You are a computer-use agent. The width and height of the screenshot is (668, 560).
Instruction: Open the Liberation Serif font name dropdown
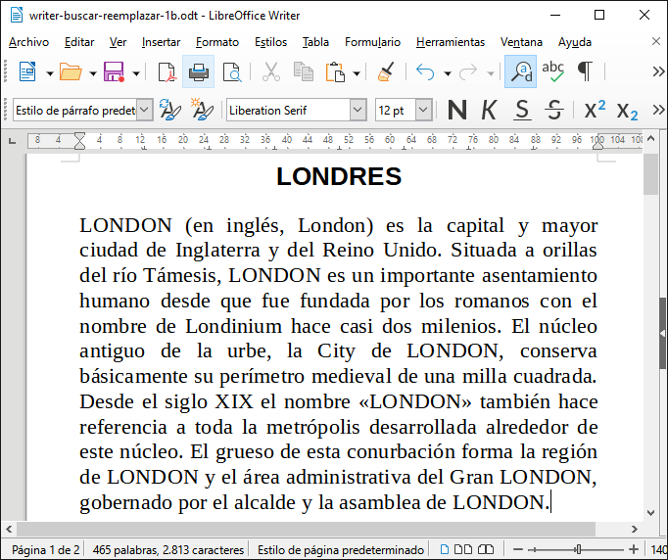[357, 110]
